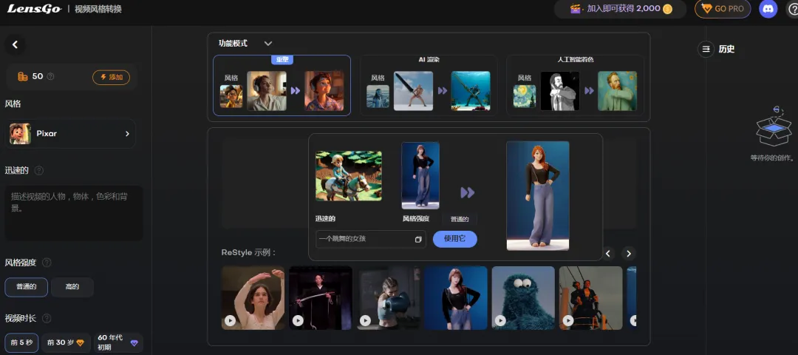Go back with the left arrow button
798x355 pixels.
[16, 45]
